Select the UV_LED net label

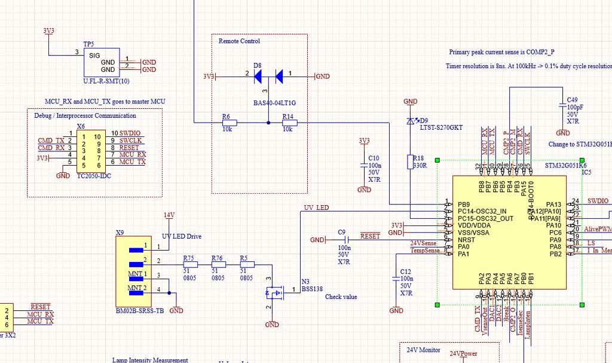point(317,208)
